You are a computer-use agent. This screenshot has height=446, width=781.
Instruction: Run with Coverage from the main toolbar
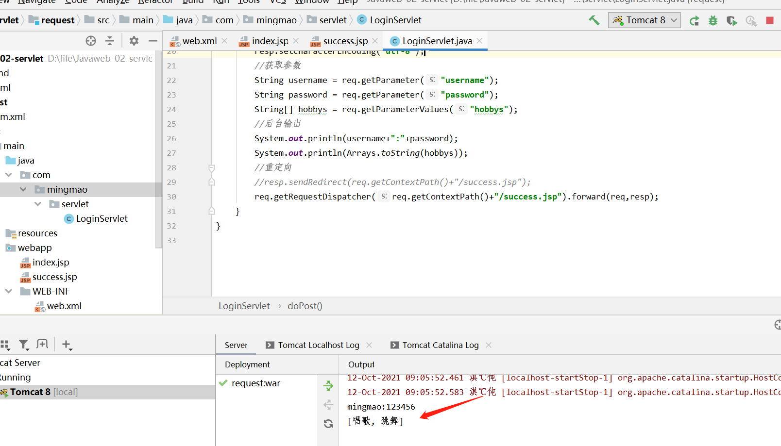[732, 20]
